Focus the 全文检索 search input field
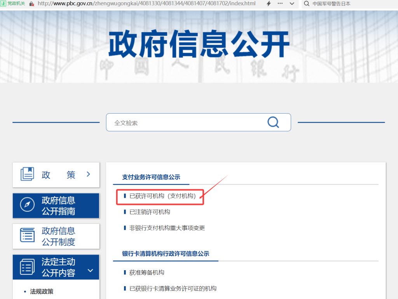The width and height of the screenshot is (398, 299). 187,123
